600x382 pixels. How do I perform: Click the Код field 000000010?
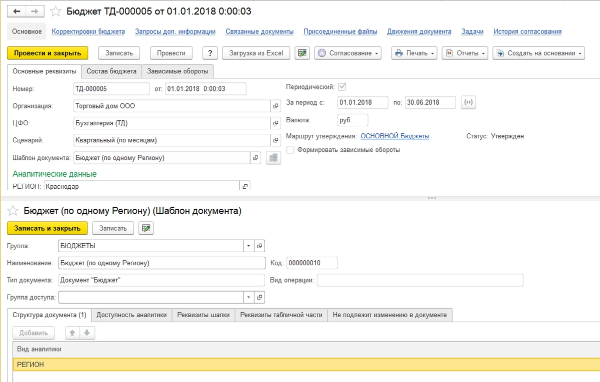tap(312, 263)
